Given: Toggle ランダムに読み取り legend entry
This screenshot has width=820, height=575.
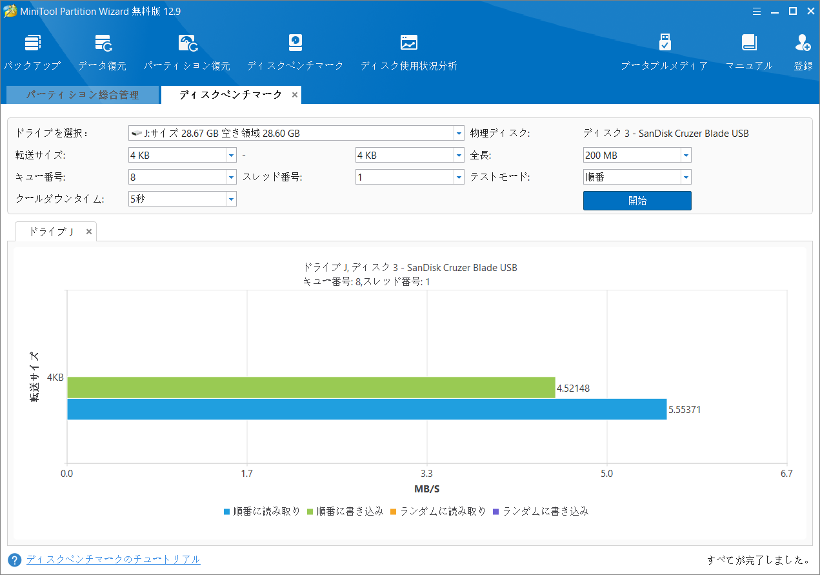Looking at the screenshot, I should pyautogui.click(x=438, y=511).
